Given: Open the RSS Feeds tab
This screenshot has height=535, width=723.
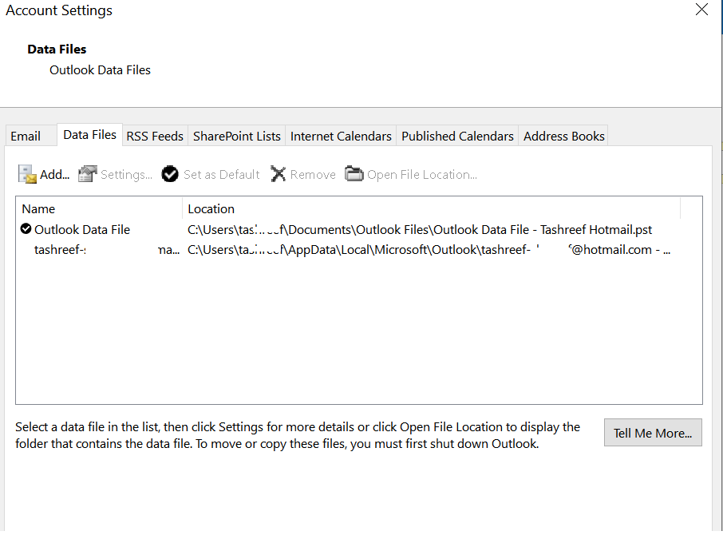Looking at the screenshot, I should coord(155,136).
